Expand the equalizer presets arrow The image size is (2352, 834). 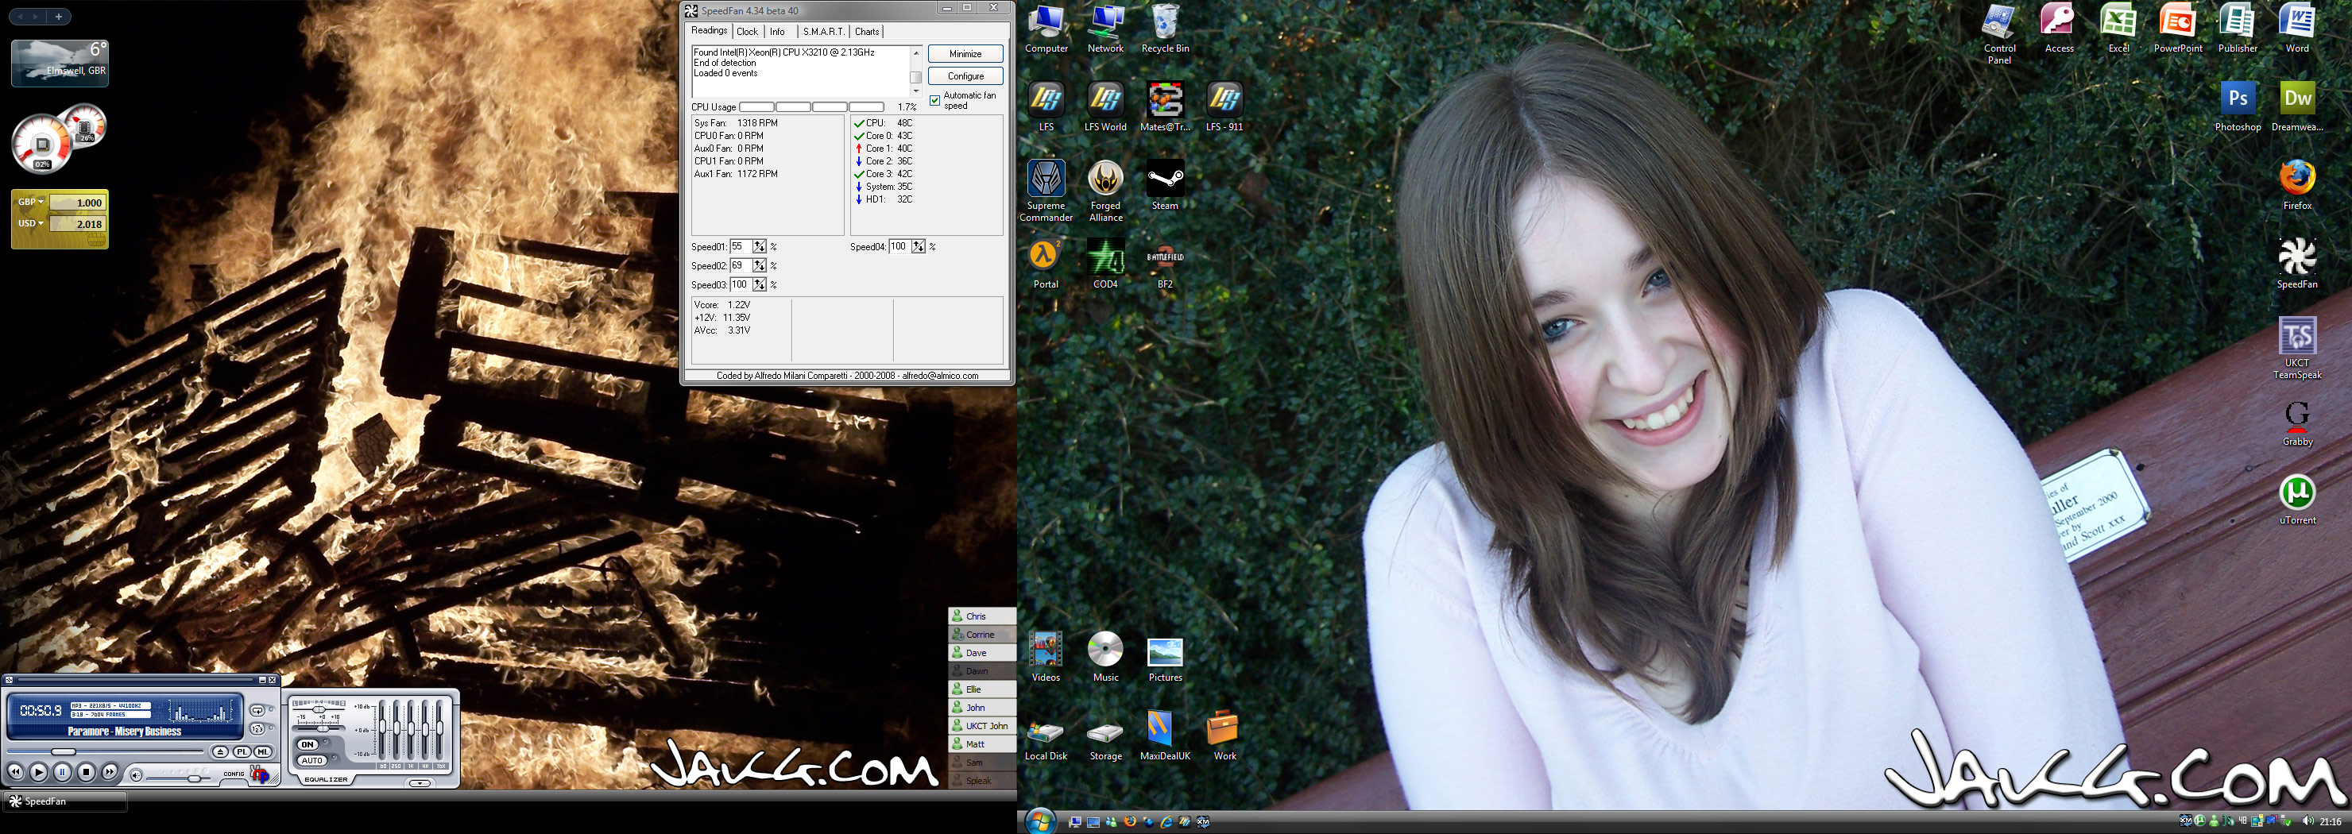pos(420,783)
